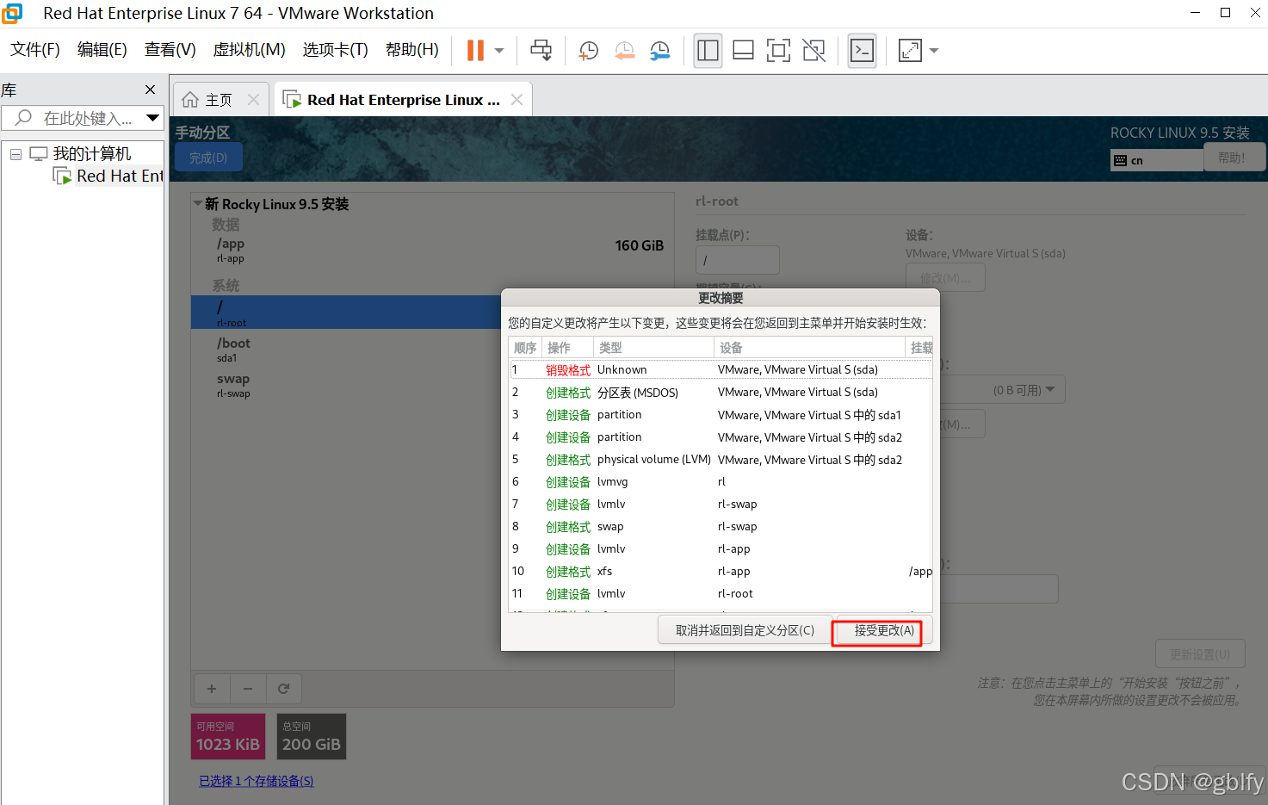Open the 选项卡(T) menu
This screenshot has width=1268, height=805.
[336, 50]
